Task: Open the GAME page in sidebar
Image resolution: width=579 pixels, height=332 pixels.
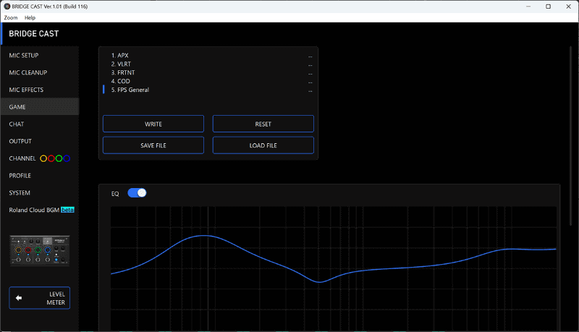Action: [x=40, y=107]
